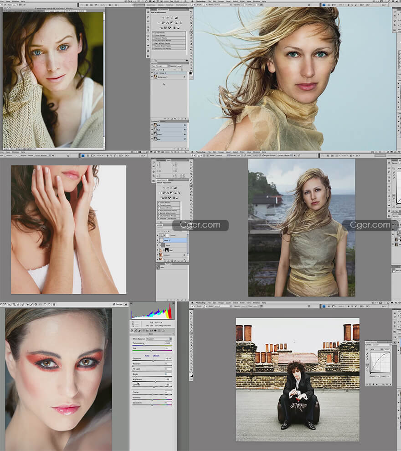This screenshot has height=451, width=401.
Task: Click the Default link in Camera Raw
Action: (x=156, y=356)
